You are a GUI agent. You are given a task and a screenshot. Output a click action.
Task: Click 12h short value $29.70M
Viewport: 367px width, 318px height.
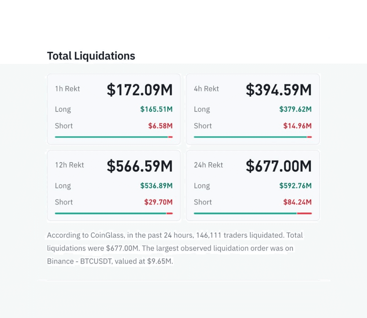158,202
